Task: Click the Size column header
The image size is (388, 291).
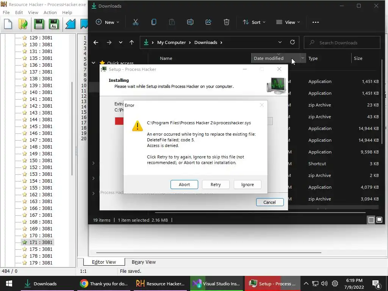Action: pos(358,58)
